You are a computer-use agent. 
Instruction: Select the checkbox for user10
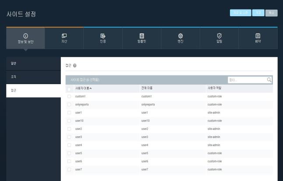[x=69, y=121]
